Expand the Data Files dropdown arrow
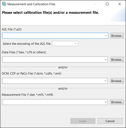 [x=106, y=60]
